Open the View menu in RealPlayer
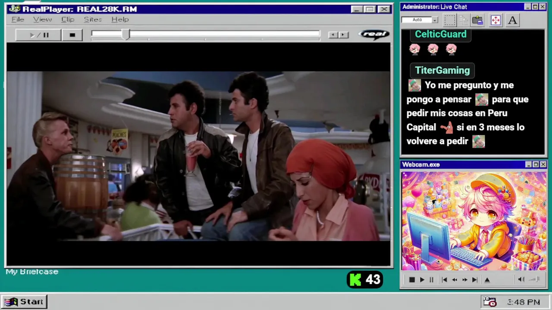The height and width of the screenshot is (310, 552). coord(42,19)
